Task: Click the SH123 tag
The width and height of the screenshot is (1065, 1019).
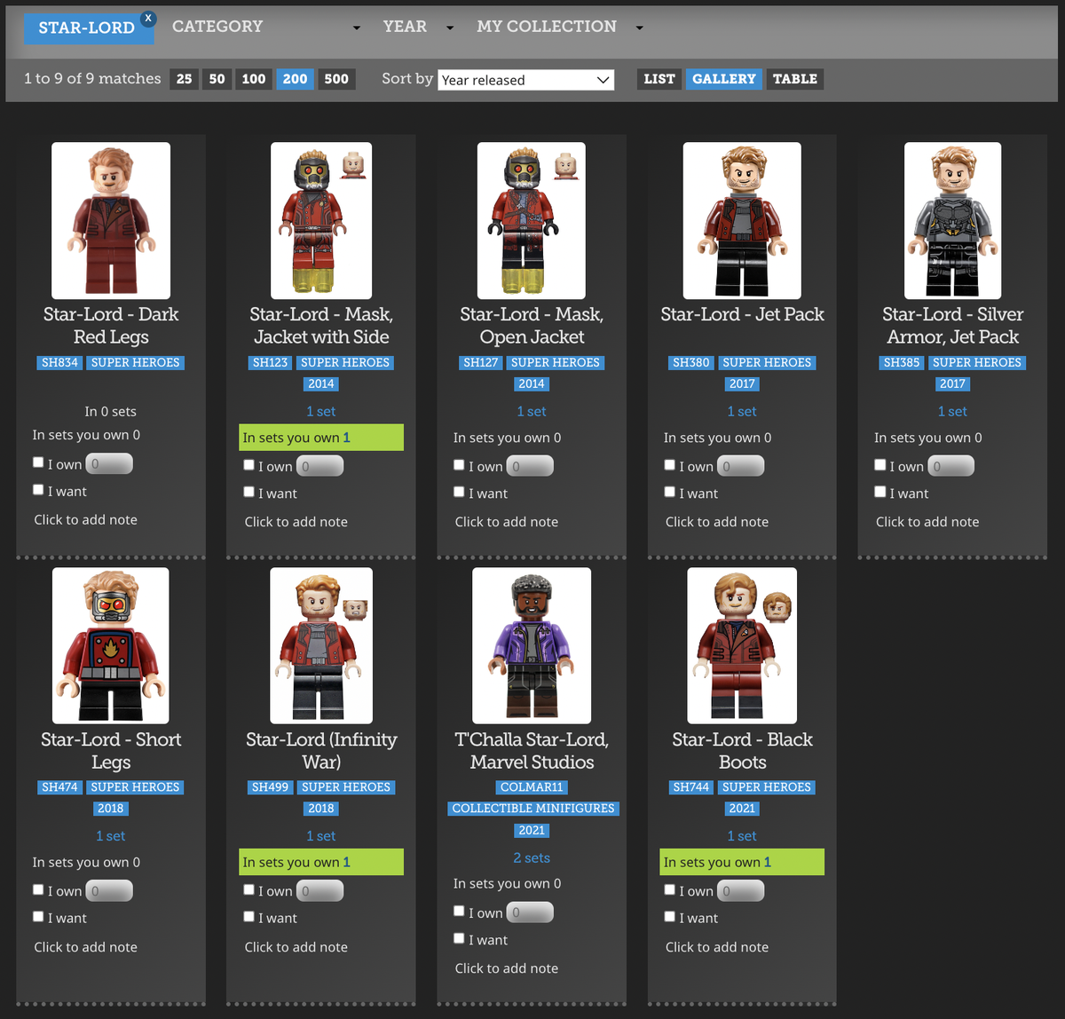Action: click(x=271, y=362)
